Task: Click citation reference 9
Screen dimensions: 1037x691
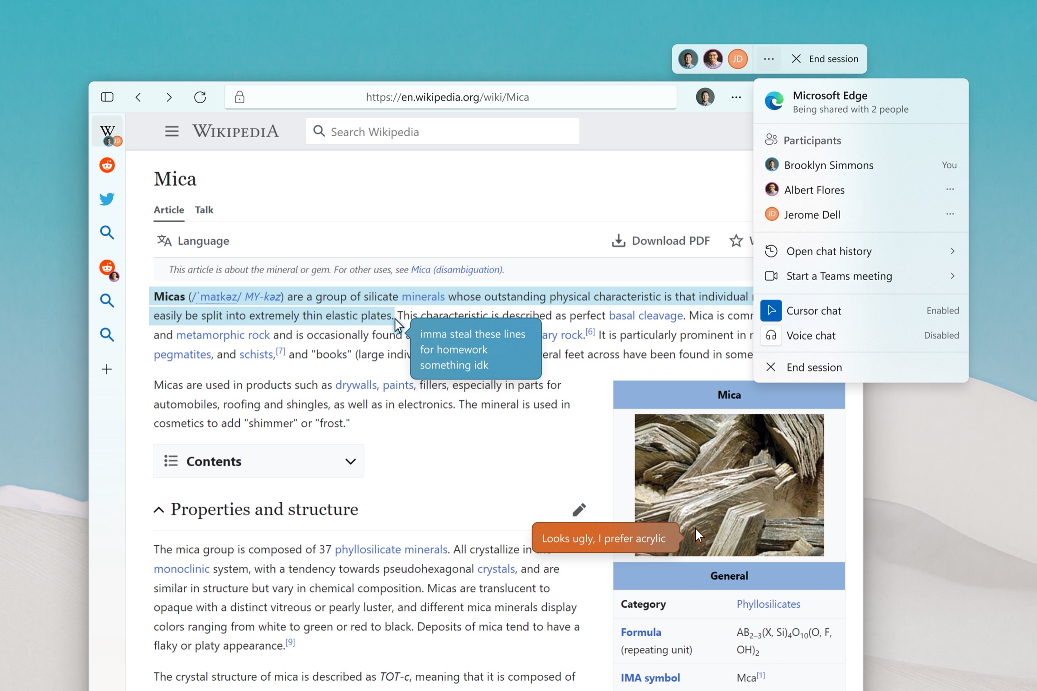Action: click(290, 642)
